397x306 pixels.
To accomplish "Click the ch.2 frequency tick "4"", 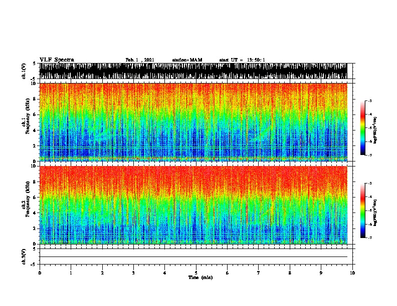I will tap(35, 213).
